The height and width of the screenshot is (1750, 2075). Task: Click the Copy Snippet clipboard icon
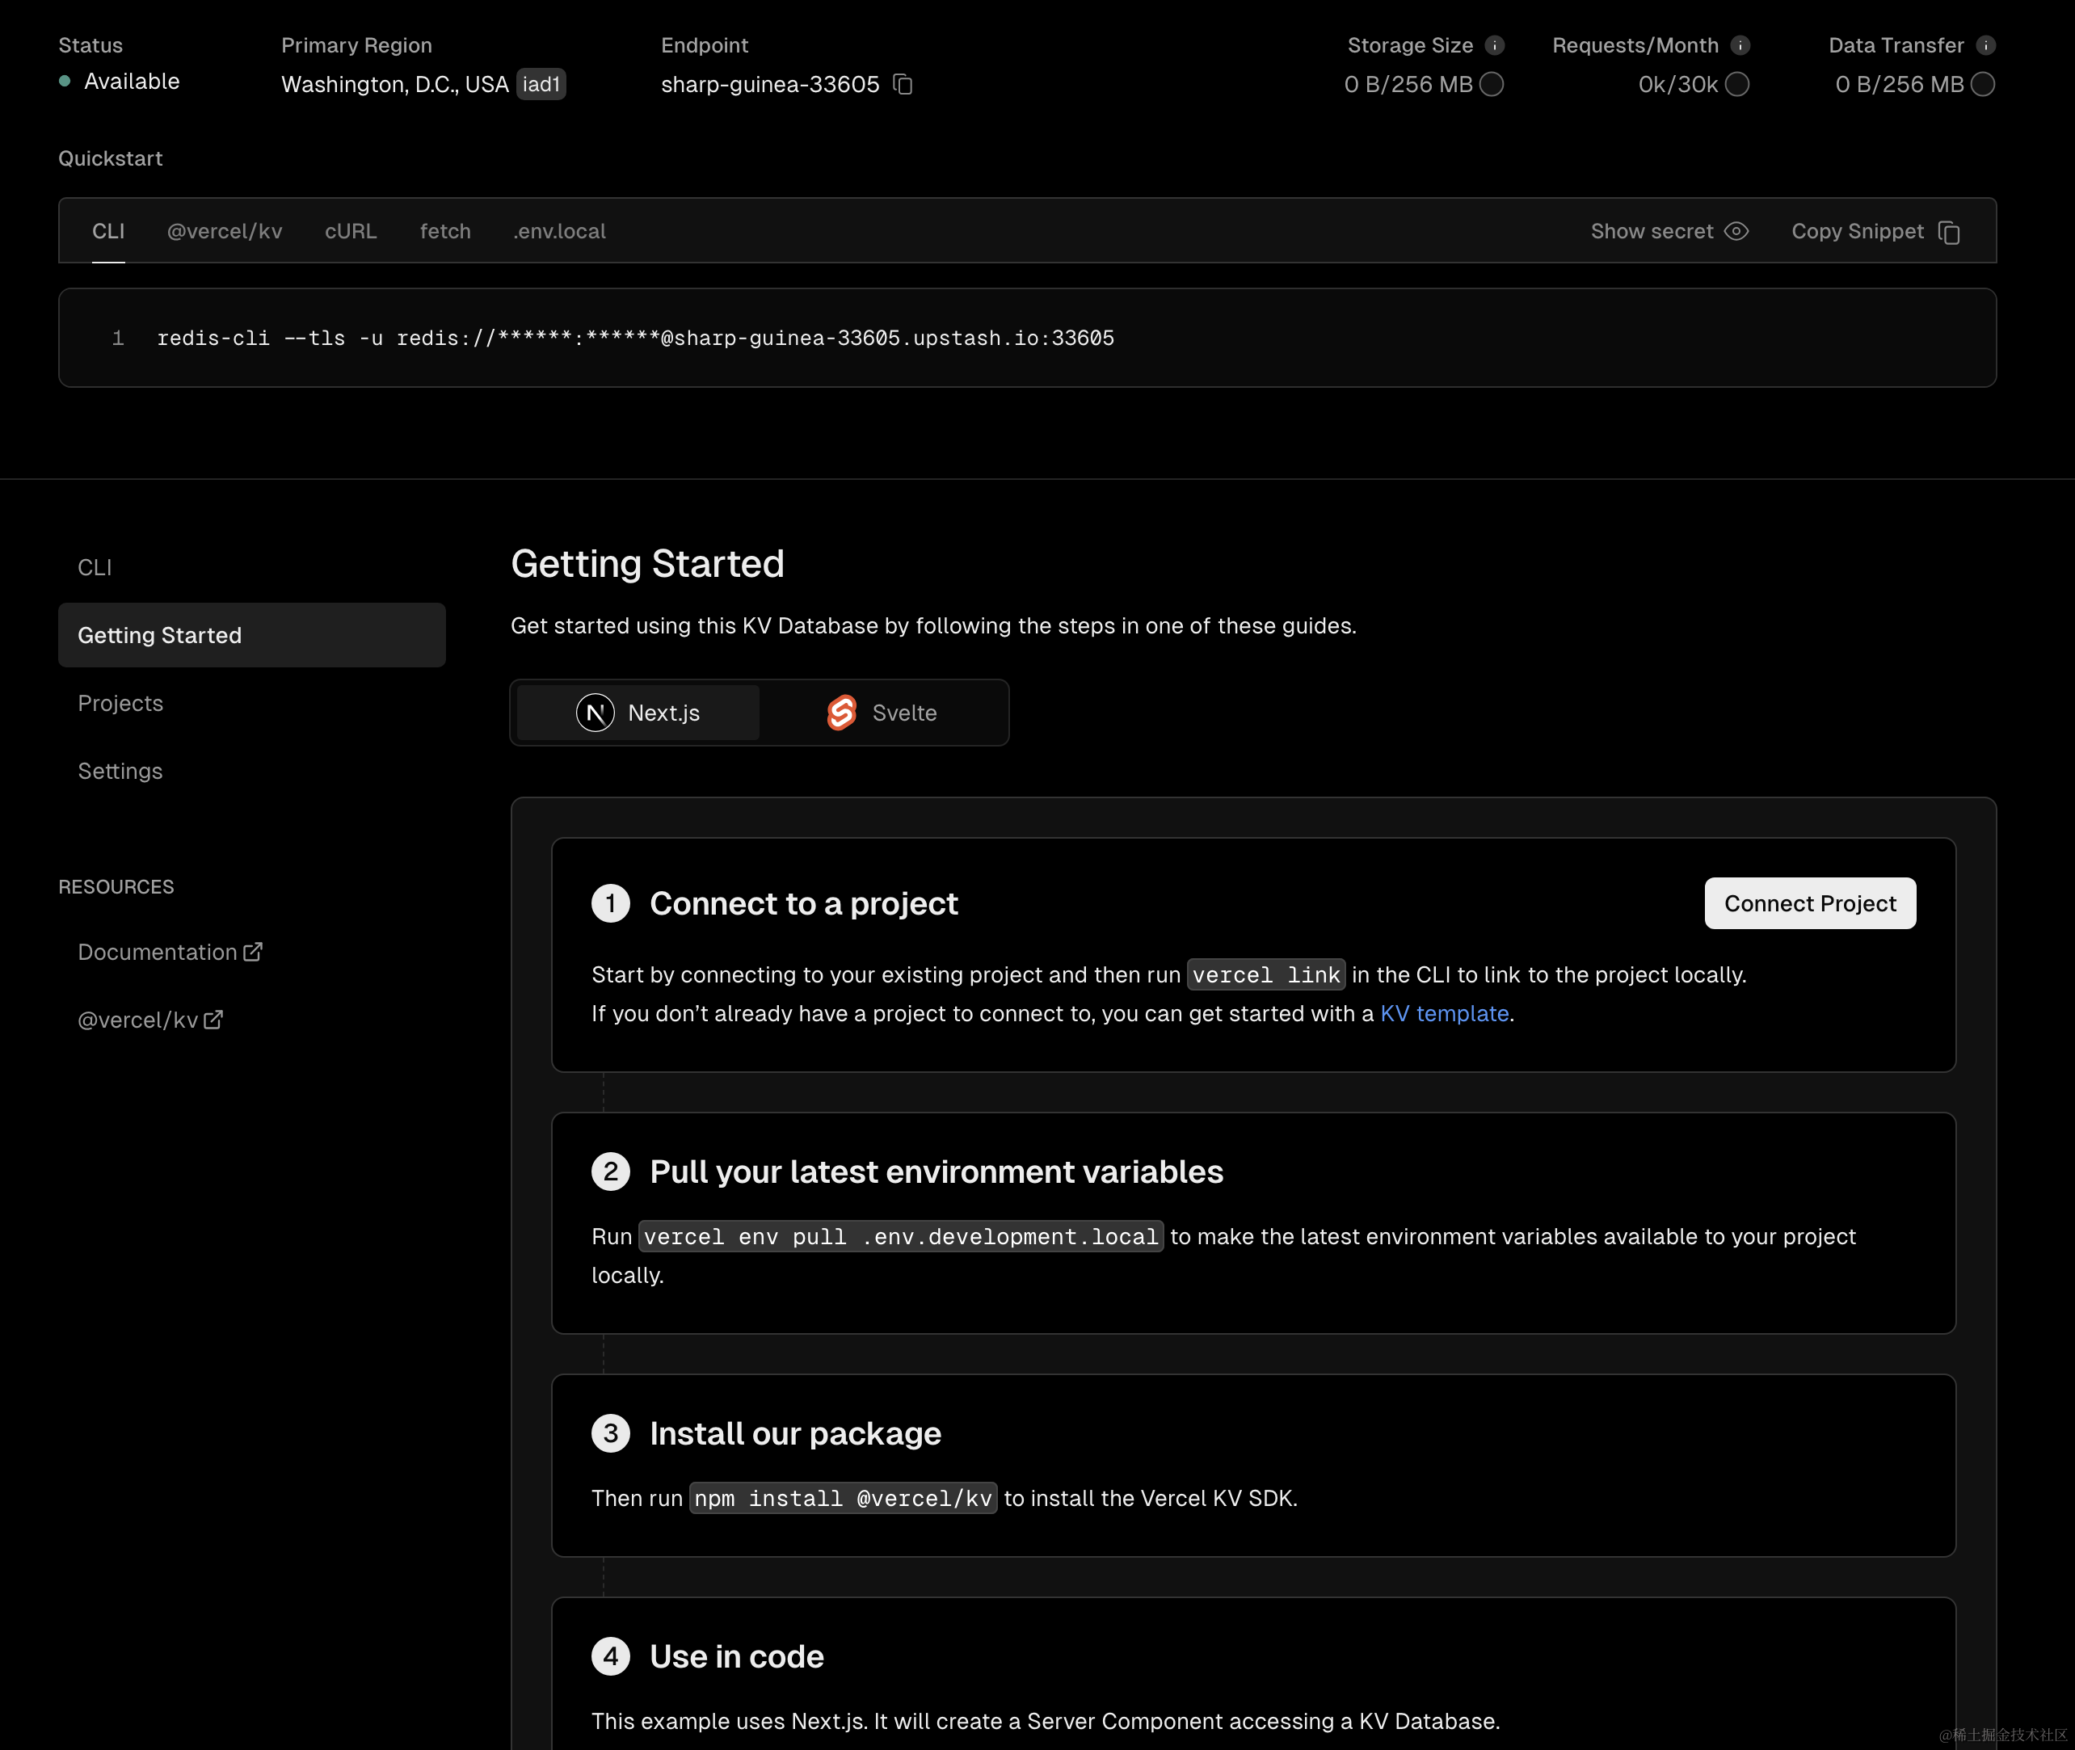(x=1949, y=232)
